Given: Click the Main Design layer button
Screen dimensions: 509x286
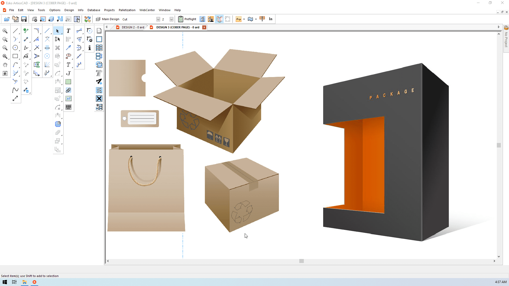Looking at the screenshot, I should [108, 19].
